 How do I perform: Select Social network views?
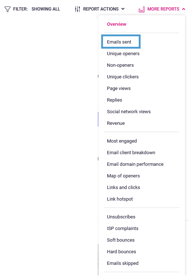tap(129, 112)
